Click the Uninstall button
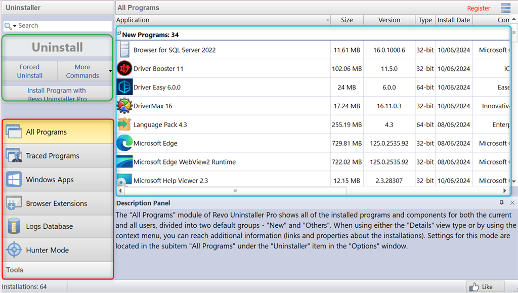This screenshot has width=518, height=293. [57, 47]
